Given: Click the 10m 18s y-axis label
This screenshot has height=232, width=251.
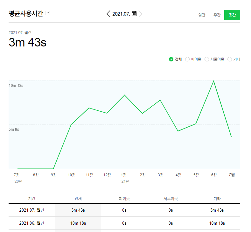Looking at the screenshot, I should 16,86.
